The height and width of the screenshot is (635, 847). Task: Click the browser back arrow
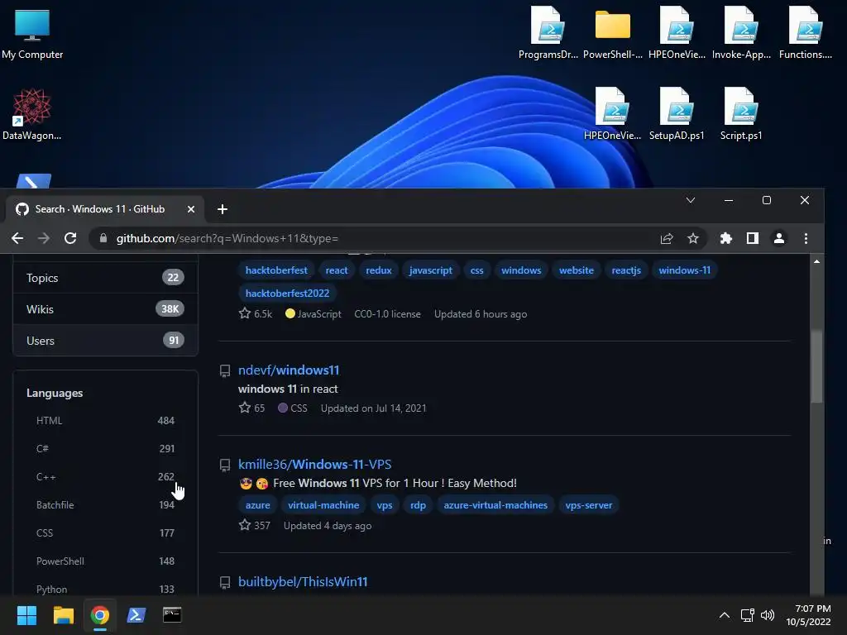pos(17,238)
